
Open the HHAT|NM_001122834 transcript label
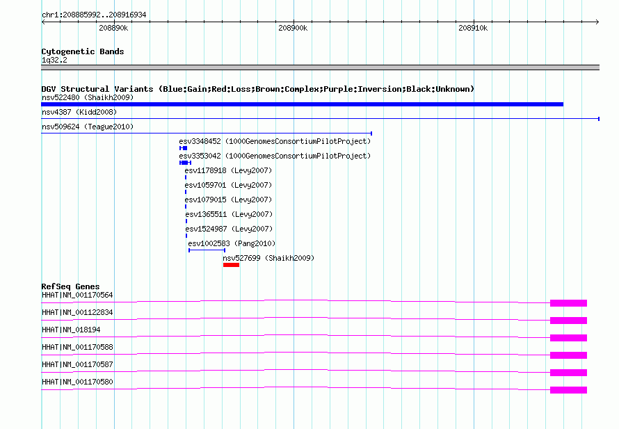tap(77, 313)
